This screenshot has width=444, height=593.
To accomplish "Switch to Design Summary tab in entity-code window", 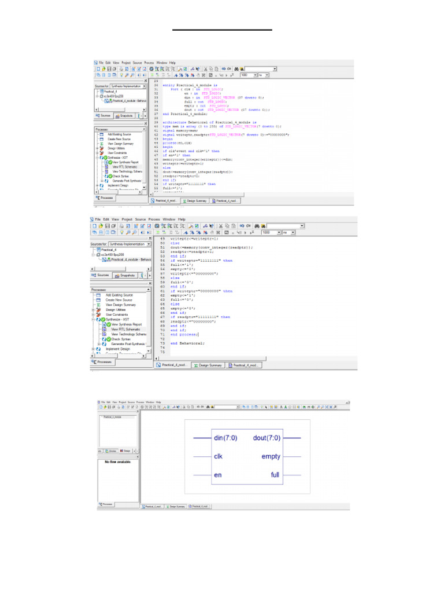I will (195, 201).
